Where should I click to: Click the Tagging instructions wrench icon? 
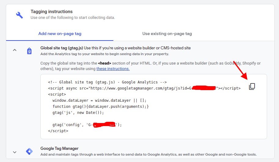tap(19, 15)
